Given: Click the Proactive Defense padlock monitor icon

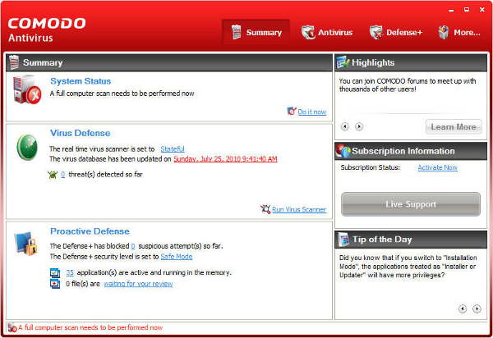Looking at the screenshot, I should 25,244.
